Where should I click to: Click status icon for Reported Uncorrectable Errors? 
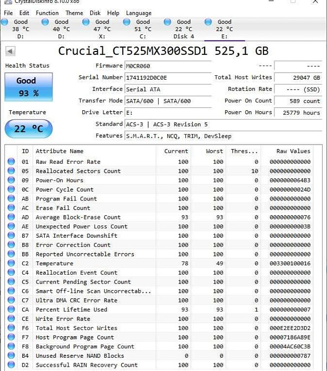(x=11, y=254)
